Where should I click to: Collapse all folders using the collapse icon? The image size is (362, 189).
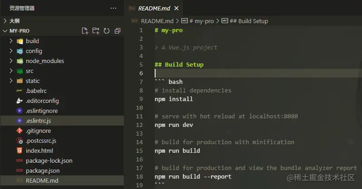[117, 31]
